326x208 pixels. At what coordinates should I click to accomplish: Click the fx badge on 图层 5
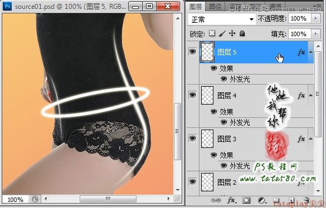click(301, 52)
